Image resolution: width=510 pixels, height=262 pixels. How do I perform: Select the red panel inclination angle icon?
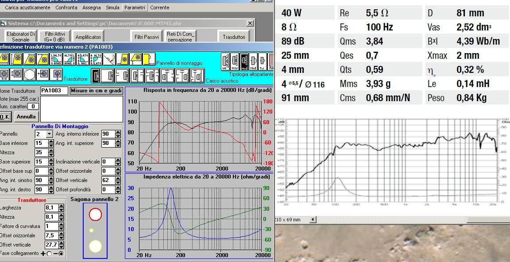109,59
